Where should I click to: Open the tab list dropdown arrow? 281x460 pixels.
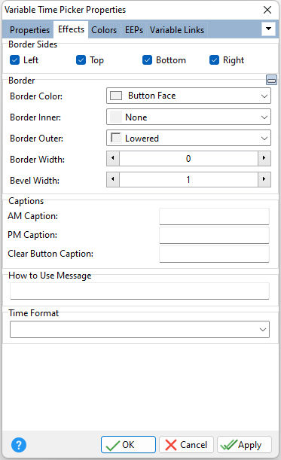[268, 29]
